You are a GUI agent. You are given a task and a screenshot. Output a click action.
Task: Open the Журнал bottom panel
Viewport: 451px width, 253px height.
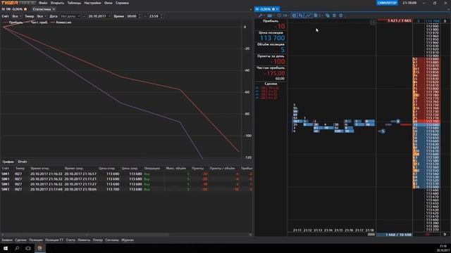[128, 240]
